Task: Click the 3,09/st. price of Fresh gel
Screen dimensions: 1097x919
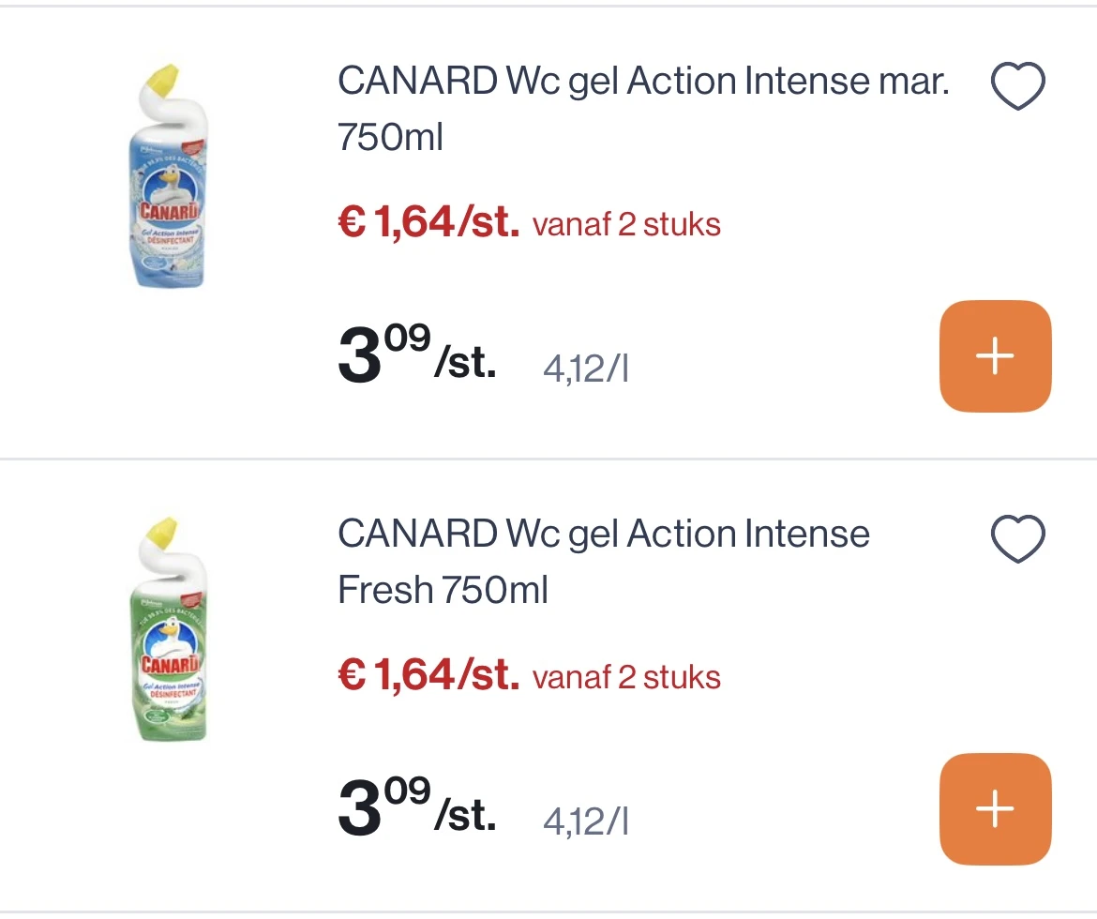Action: pyautogui.click(x=416, y=810)
